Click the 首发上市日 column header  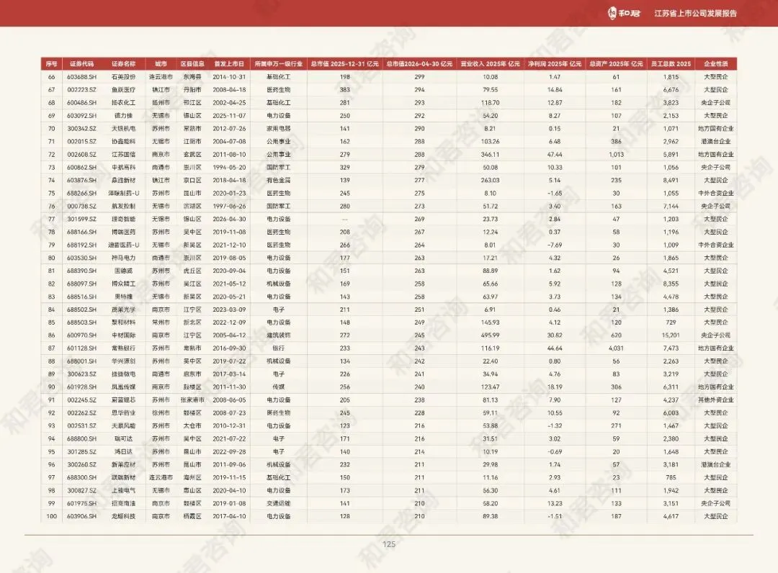click(x=229, y=64)
